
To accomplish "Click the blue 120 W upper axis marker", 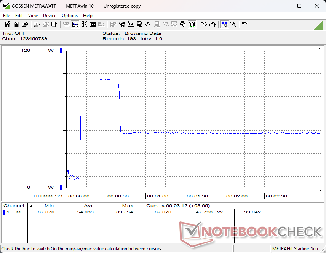I will click(x=61, y=51).
